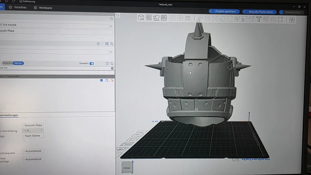This screenshot has width=311, height=175.
Task: Select the Lay on face tool
Action: click(222, 19)
